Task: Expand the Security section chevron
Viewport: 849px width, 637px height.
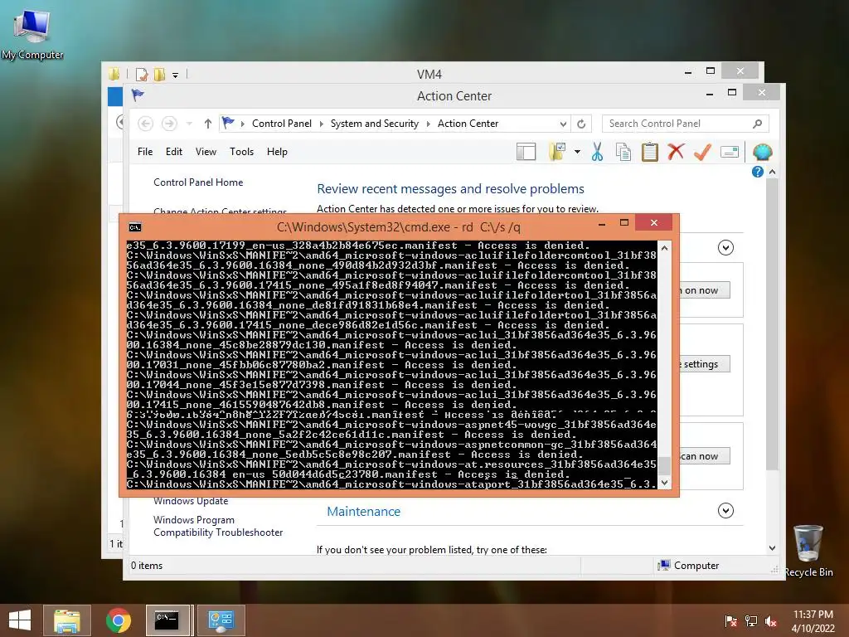Action: click(725, 247)
